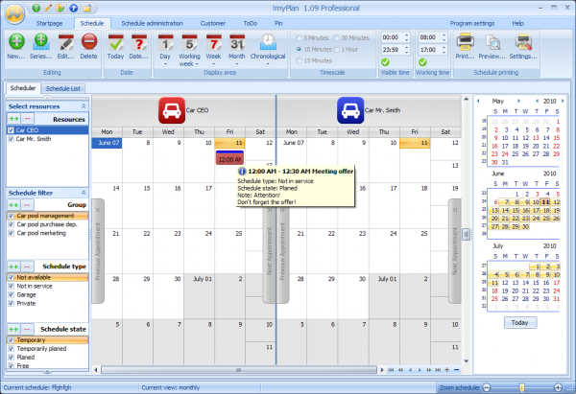The height and width of the screenshot is (394, 576).
Task: Collapse the Select resources panel
Action: 84,106
